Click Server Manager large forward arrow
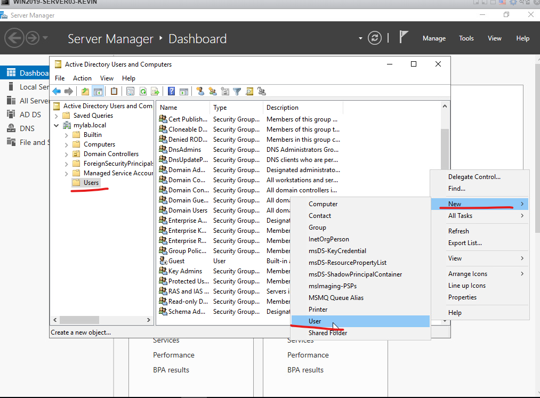The width and height of the screenshot is (540, 398). click(x=33, y=38)
